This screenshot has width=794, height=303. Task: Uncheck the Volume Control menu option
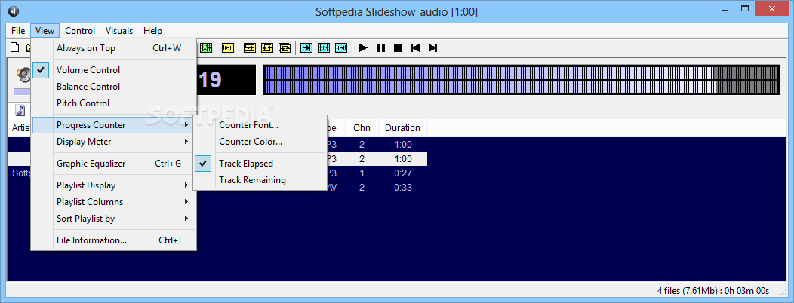click(114, 70)
